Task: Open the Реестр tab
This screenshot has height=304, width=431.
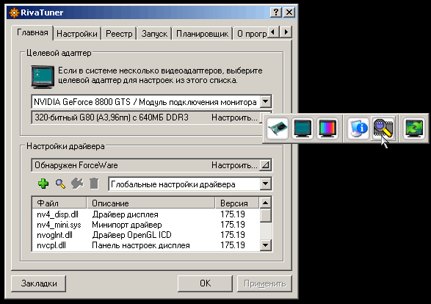Action: click(119, 34)
